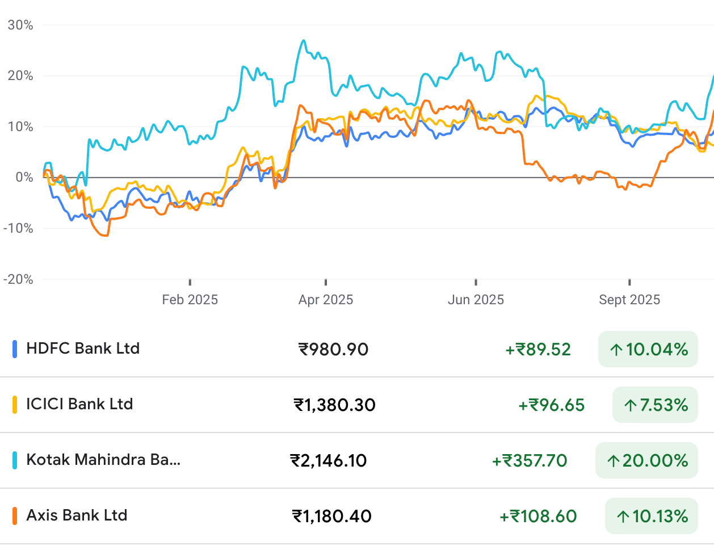Viewport: 714px width, 554px height.
Task: Click the Feb 2025 axis label
Action: 190,300
